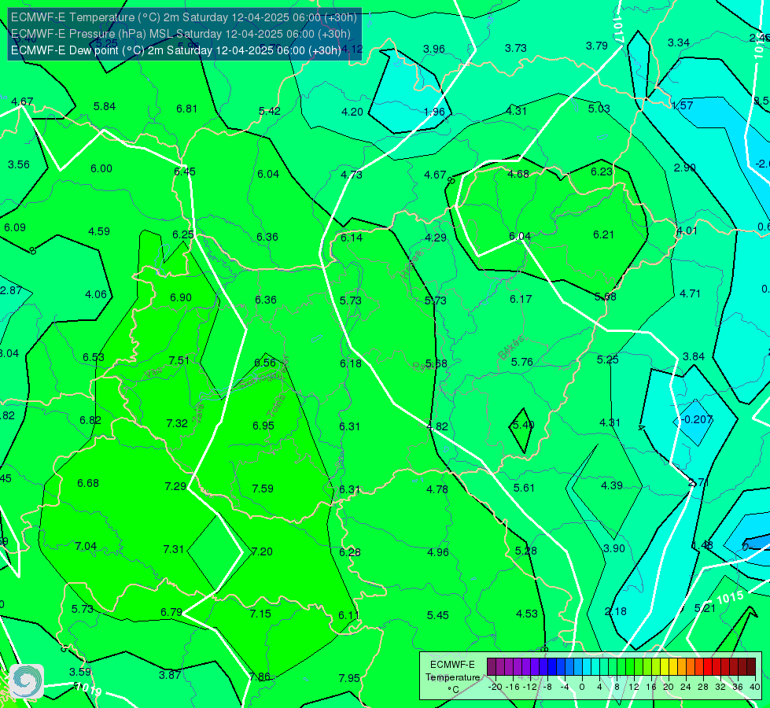The width and height of the screenshot is (770, 708).
Task: Click the map value 6.95
Action: point(263,426)
